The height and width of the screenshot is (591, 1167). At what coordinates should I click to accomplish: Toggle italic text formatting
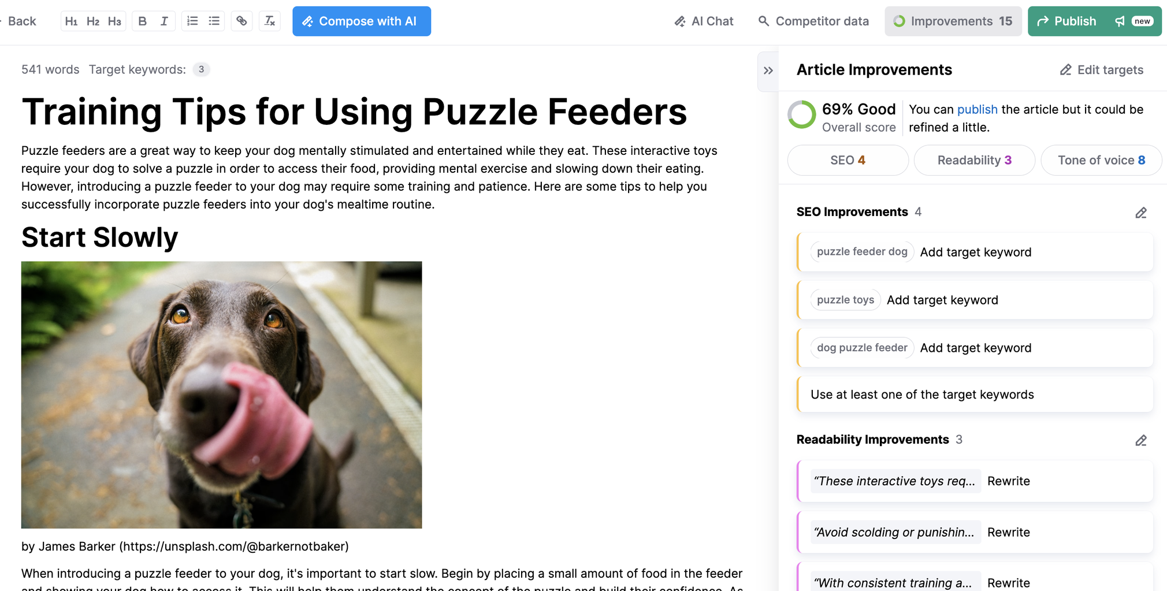pyautogui.click(x=164, y=21)
